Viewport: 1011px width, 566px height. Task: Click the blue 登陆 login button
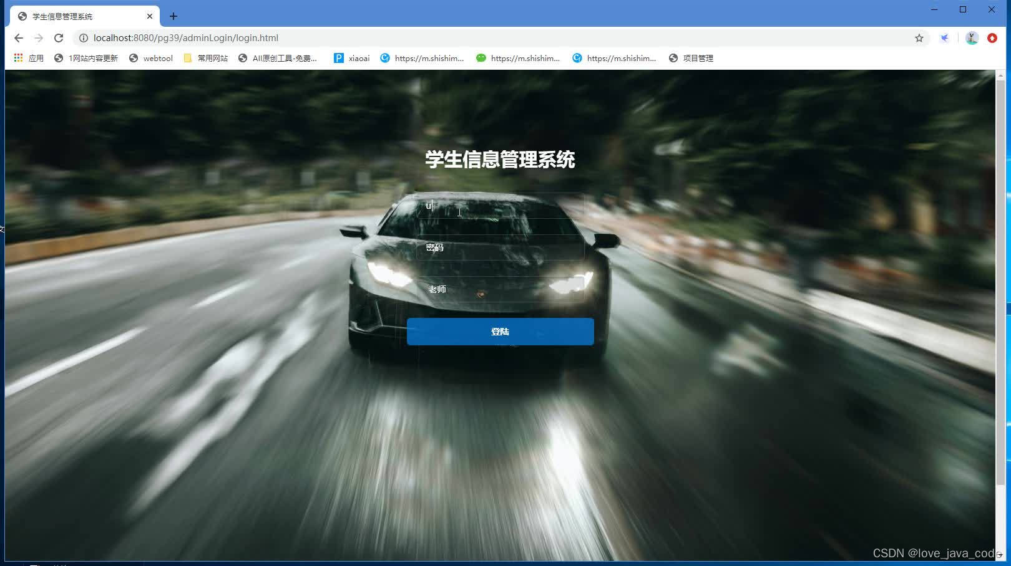[x=501, y=332]
